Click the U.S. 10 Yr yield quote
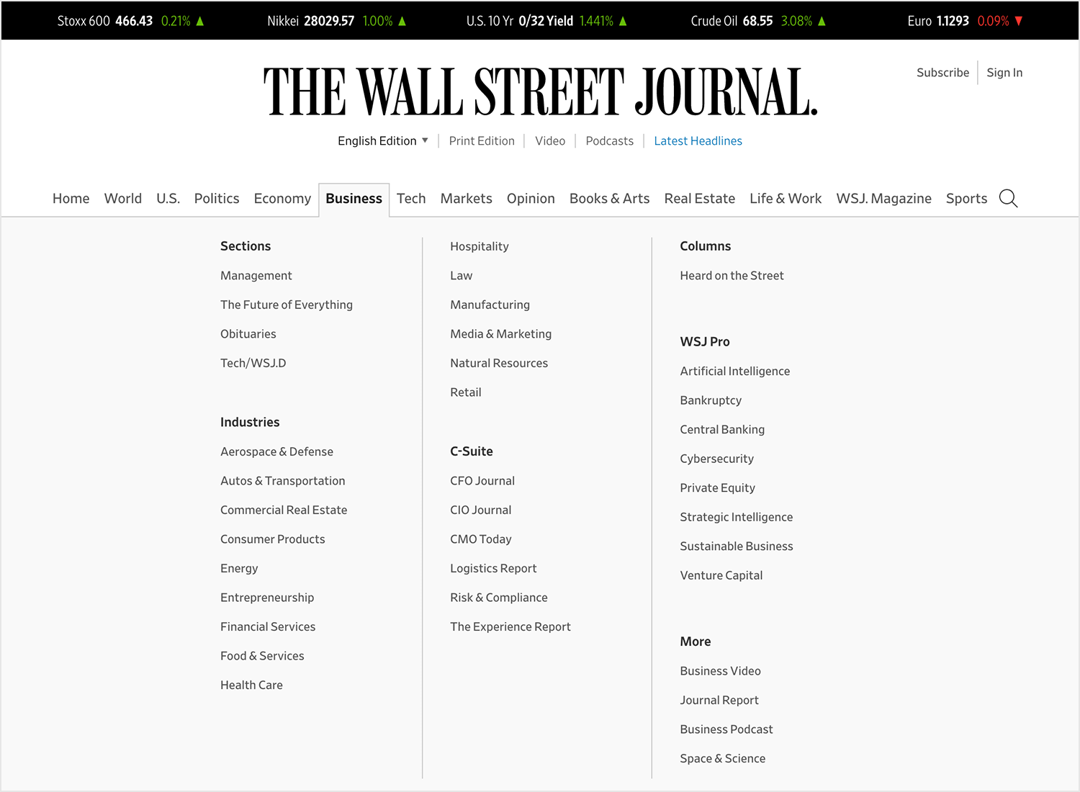This screenshot has height=792, width=1080. click(x=546, y=21)
